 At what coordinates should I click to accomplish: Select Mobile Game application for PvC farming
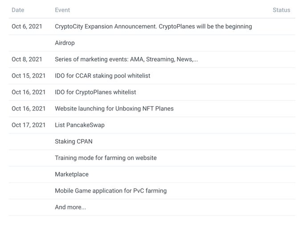coord(111,191)
